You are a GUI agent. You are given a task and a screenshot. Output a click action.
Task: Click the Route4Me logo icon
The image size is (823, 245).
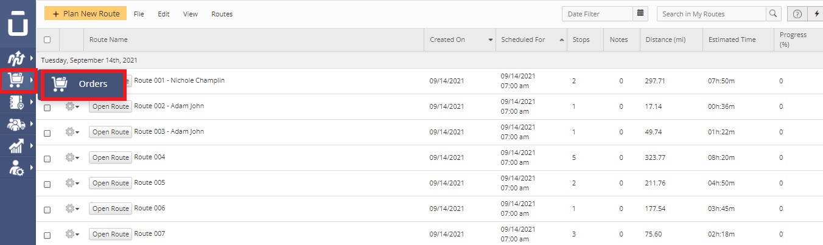(x=18, y=23)
